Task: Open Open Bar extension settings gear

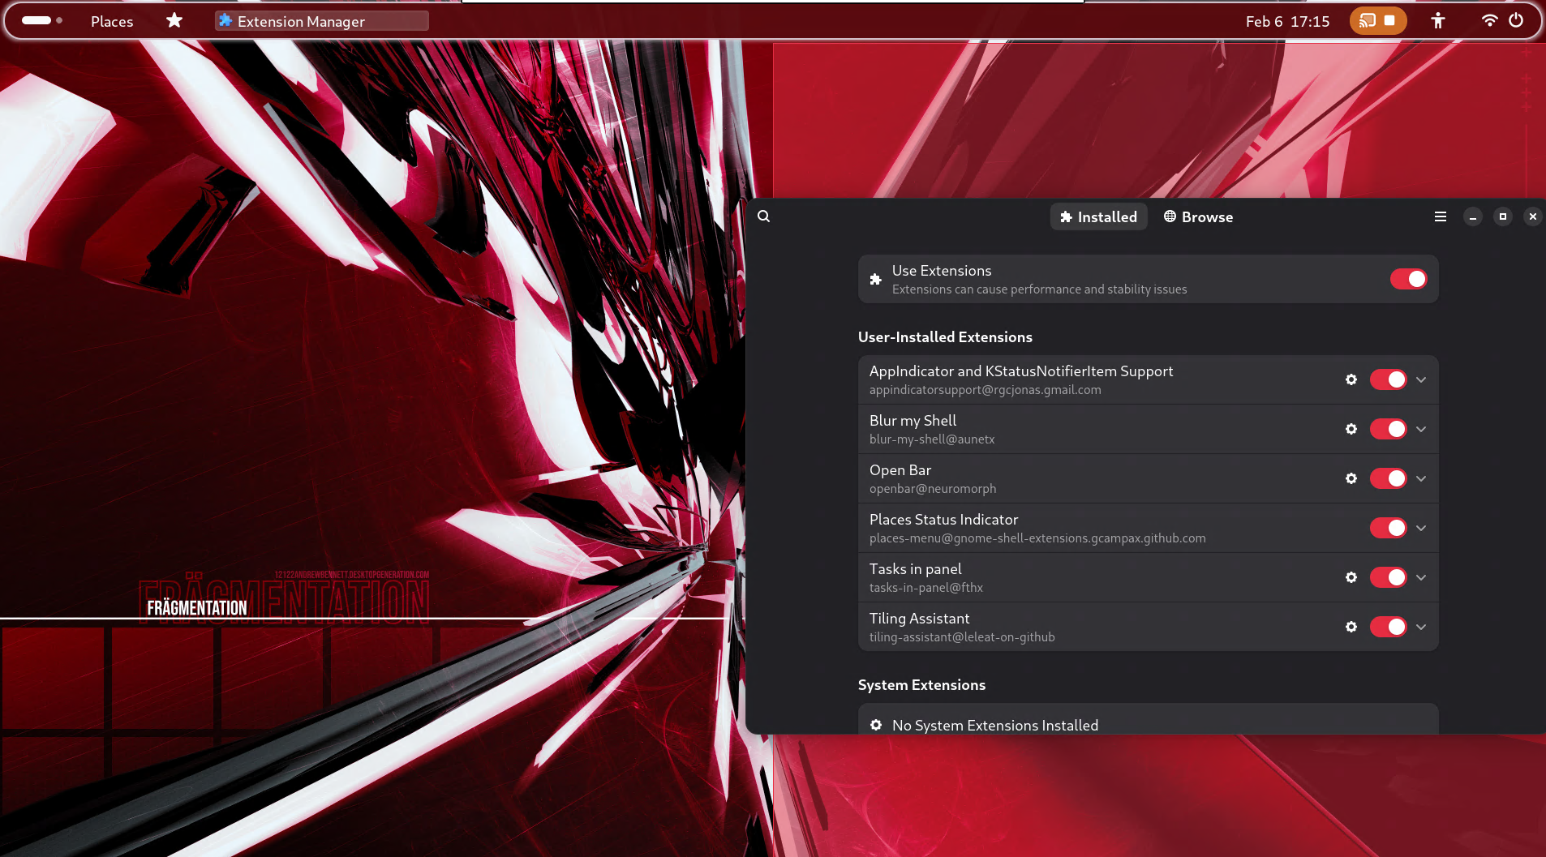Action: pyautogui.click(x=1351, y=478)
